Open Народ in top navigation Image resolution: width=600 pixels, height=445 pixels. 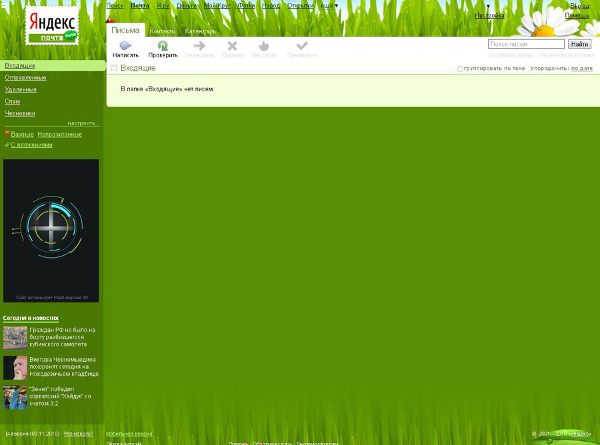pyautogui.click(x=271, y=6)
